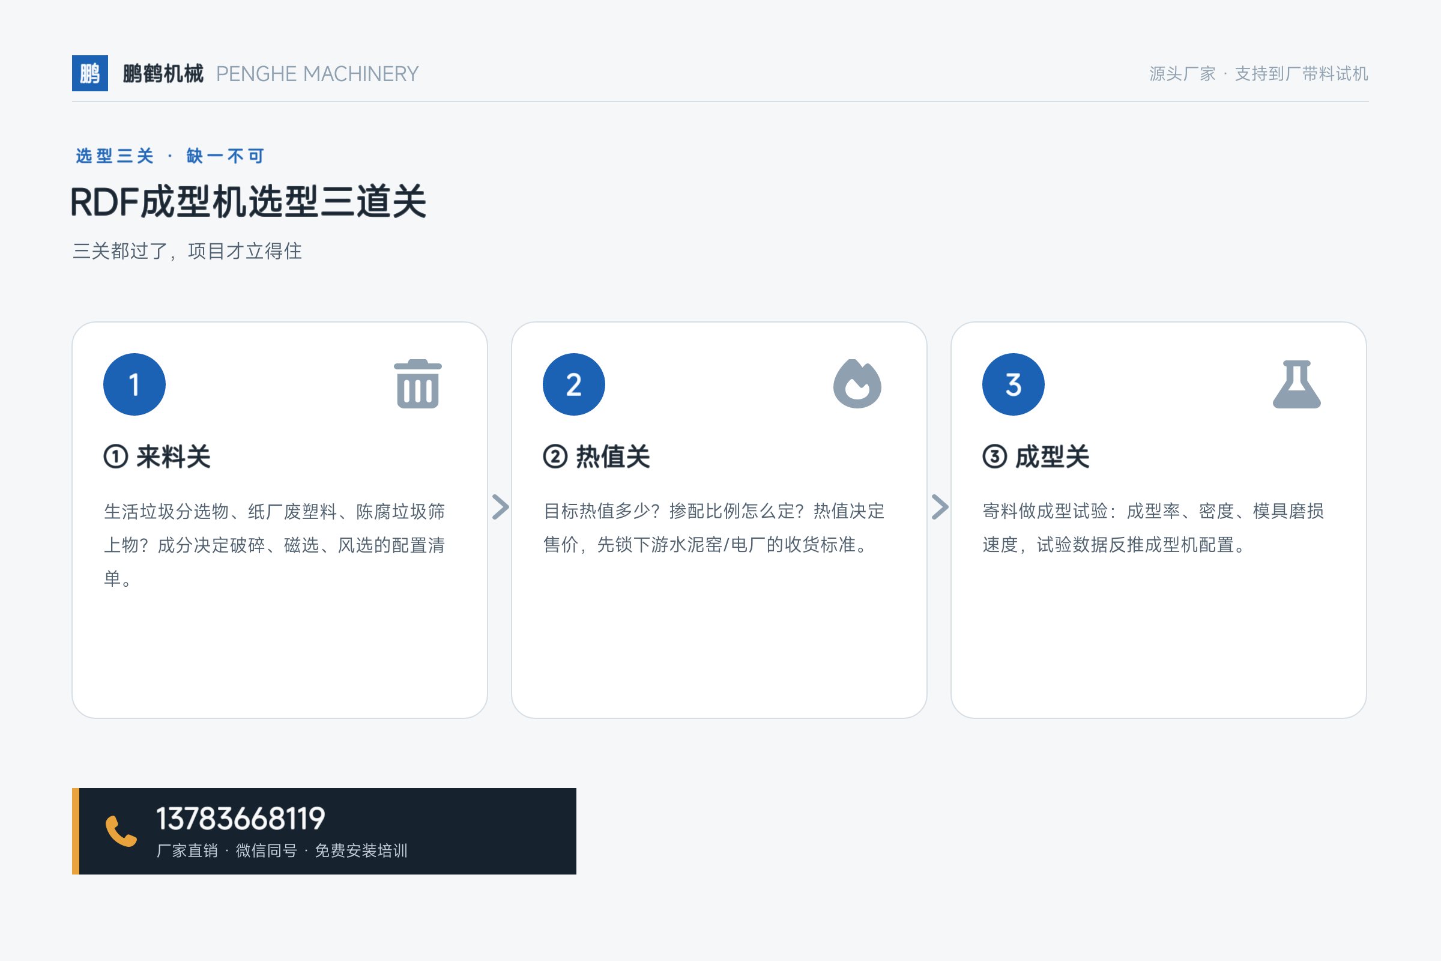Image resolution: width=1441 pixels, height=961 pixels.
Task: Click the chevron arrow between 来料关 and 热值关
Action: click(x=501, y=507)
